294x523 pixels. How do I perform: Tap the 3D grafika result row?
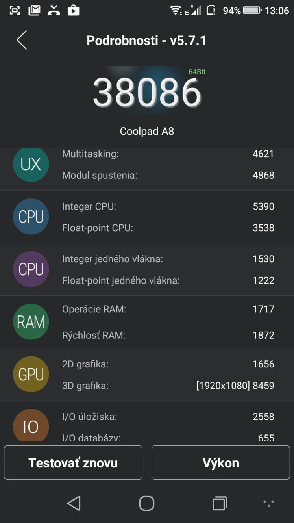click(168, 386)
